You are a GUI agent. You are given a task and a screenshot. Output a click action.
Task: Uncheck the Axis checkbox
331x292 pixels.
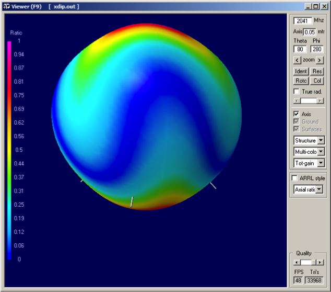297,114
